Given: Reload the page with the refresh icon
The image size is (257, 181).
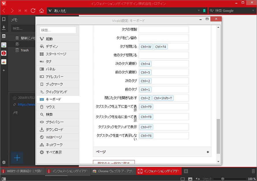Looking at the screenshot, I should pyautogui.click(x=33, y=11).
